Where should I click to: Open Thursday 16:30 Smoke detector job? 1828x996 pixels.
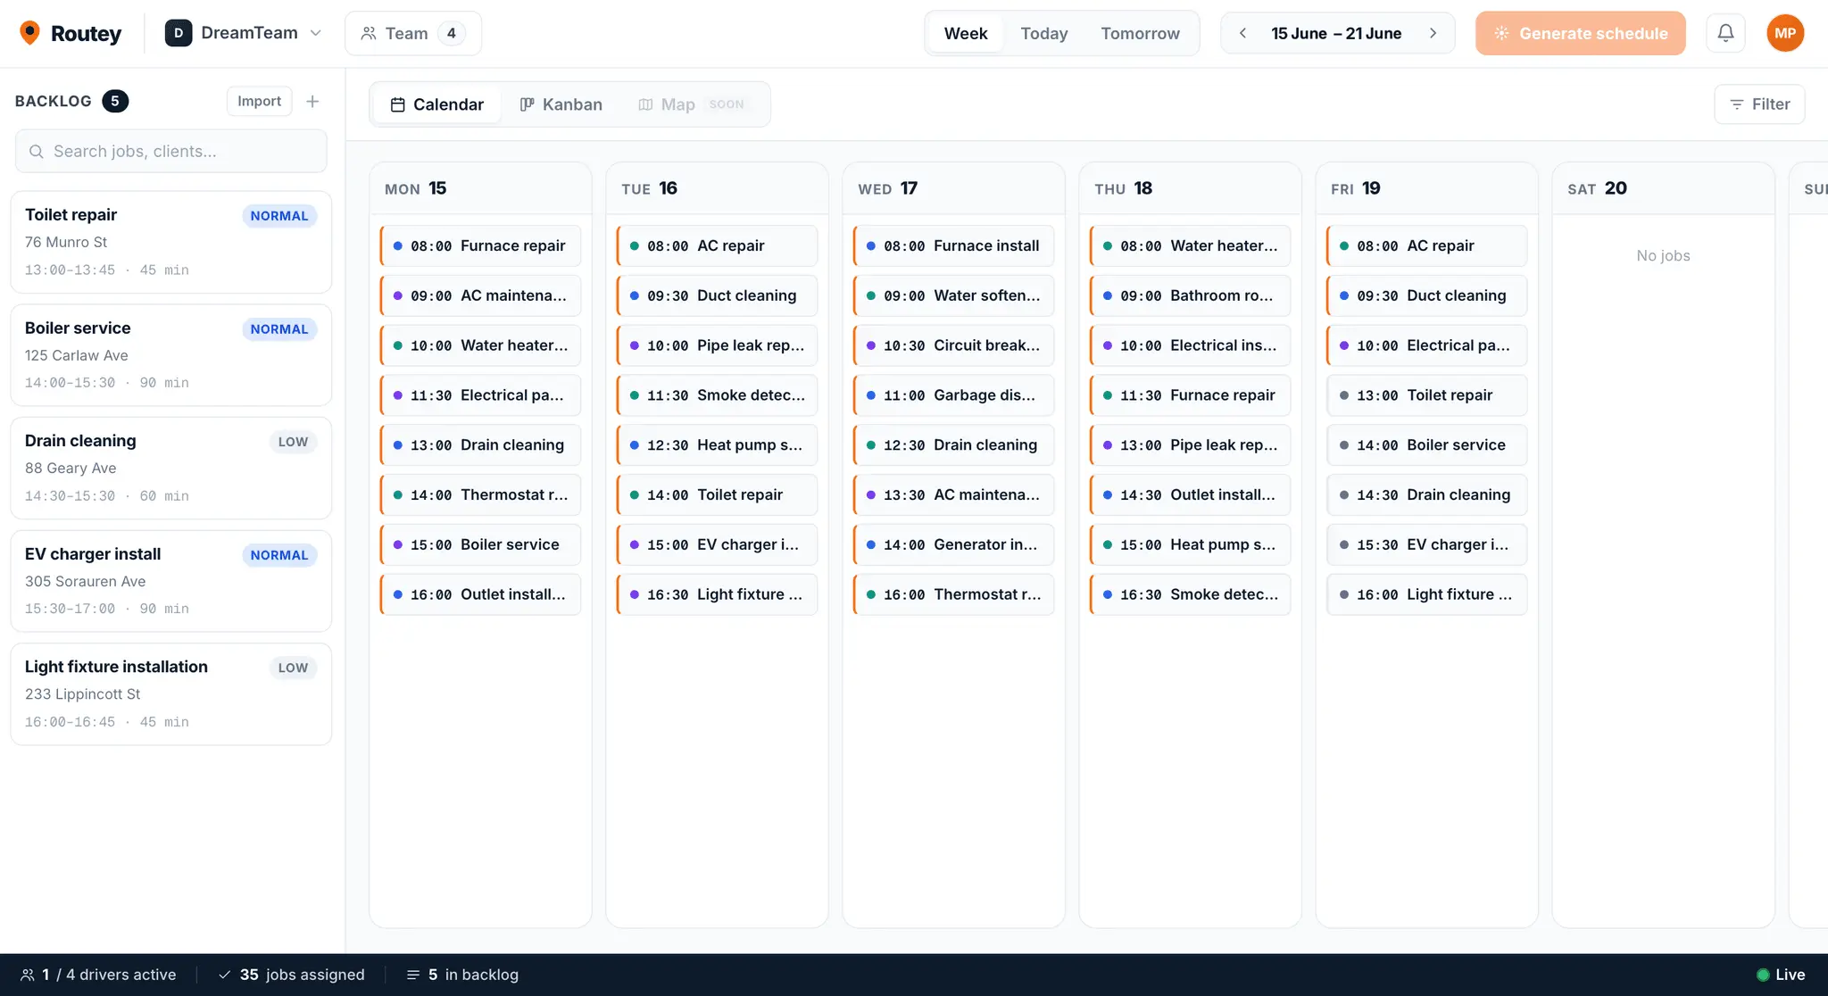pyautogui.click(x=1190, y=594)
